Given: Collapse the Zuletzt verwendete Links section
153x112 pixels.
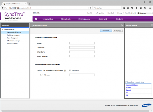Looking at the screenshot, I should pos(126,82).
